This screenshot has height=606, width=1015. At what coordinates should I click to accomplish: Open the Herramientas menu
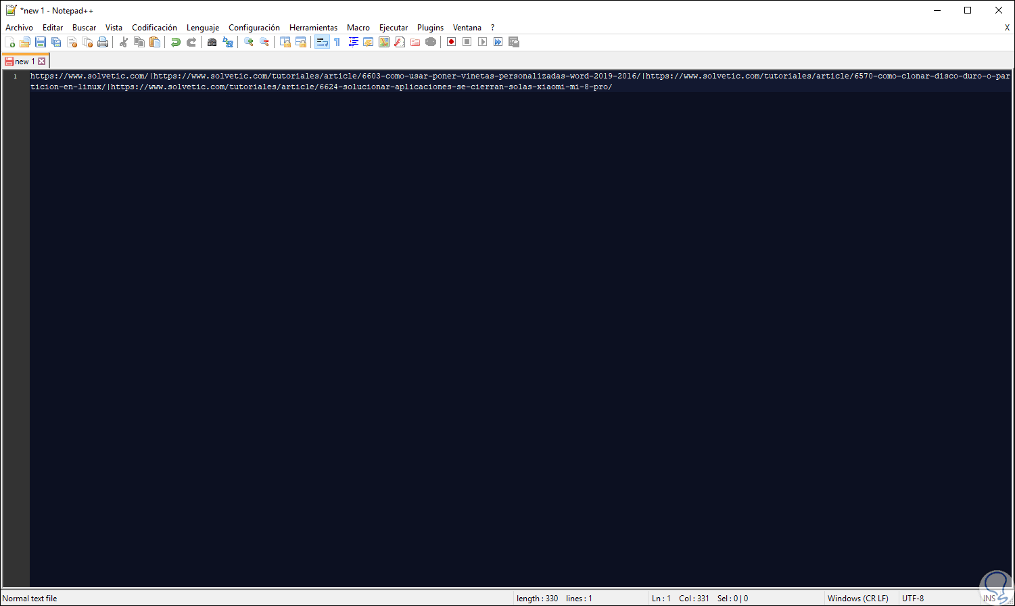(313, 28)
